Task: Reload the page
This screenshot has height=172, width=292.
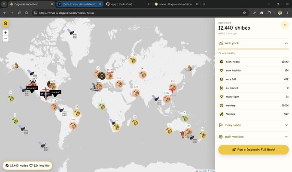Action: [19, 13]
